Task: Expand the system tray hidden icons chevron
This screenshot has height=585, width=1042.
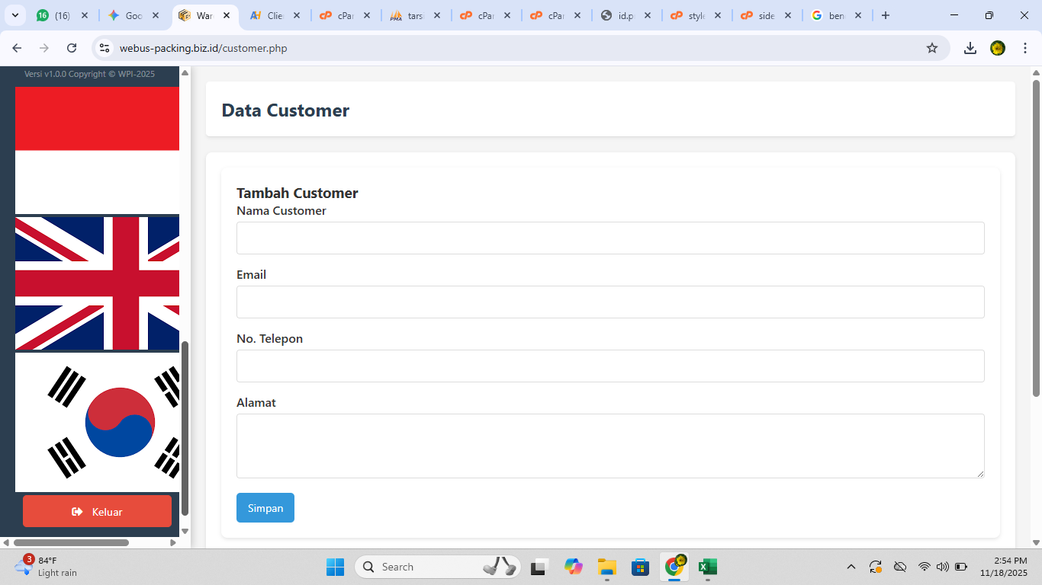Action: (851, 567)
